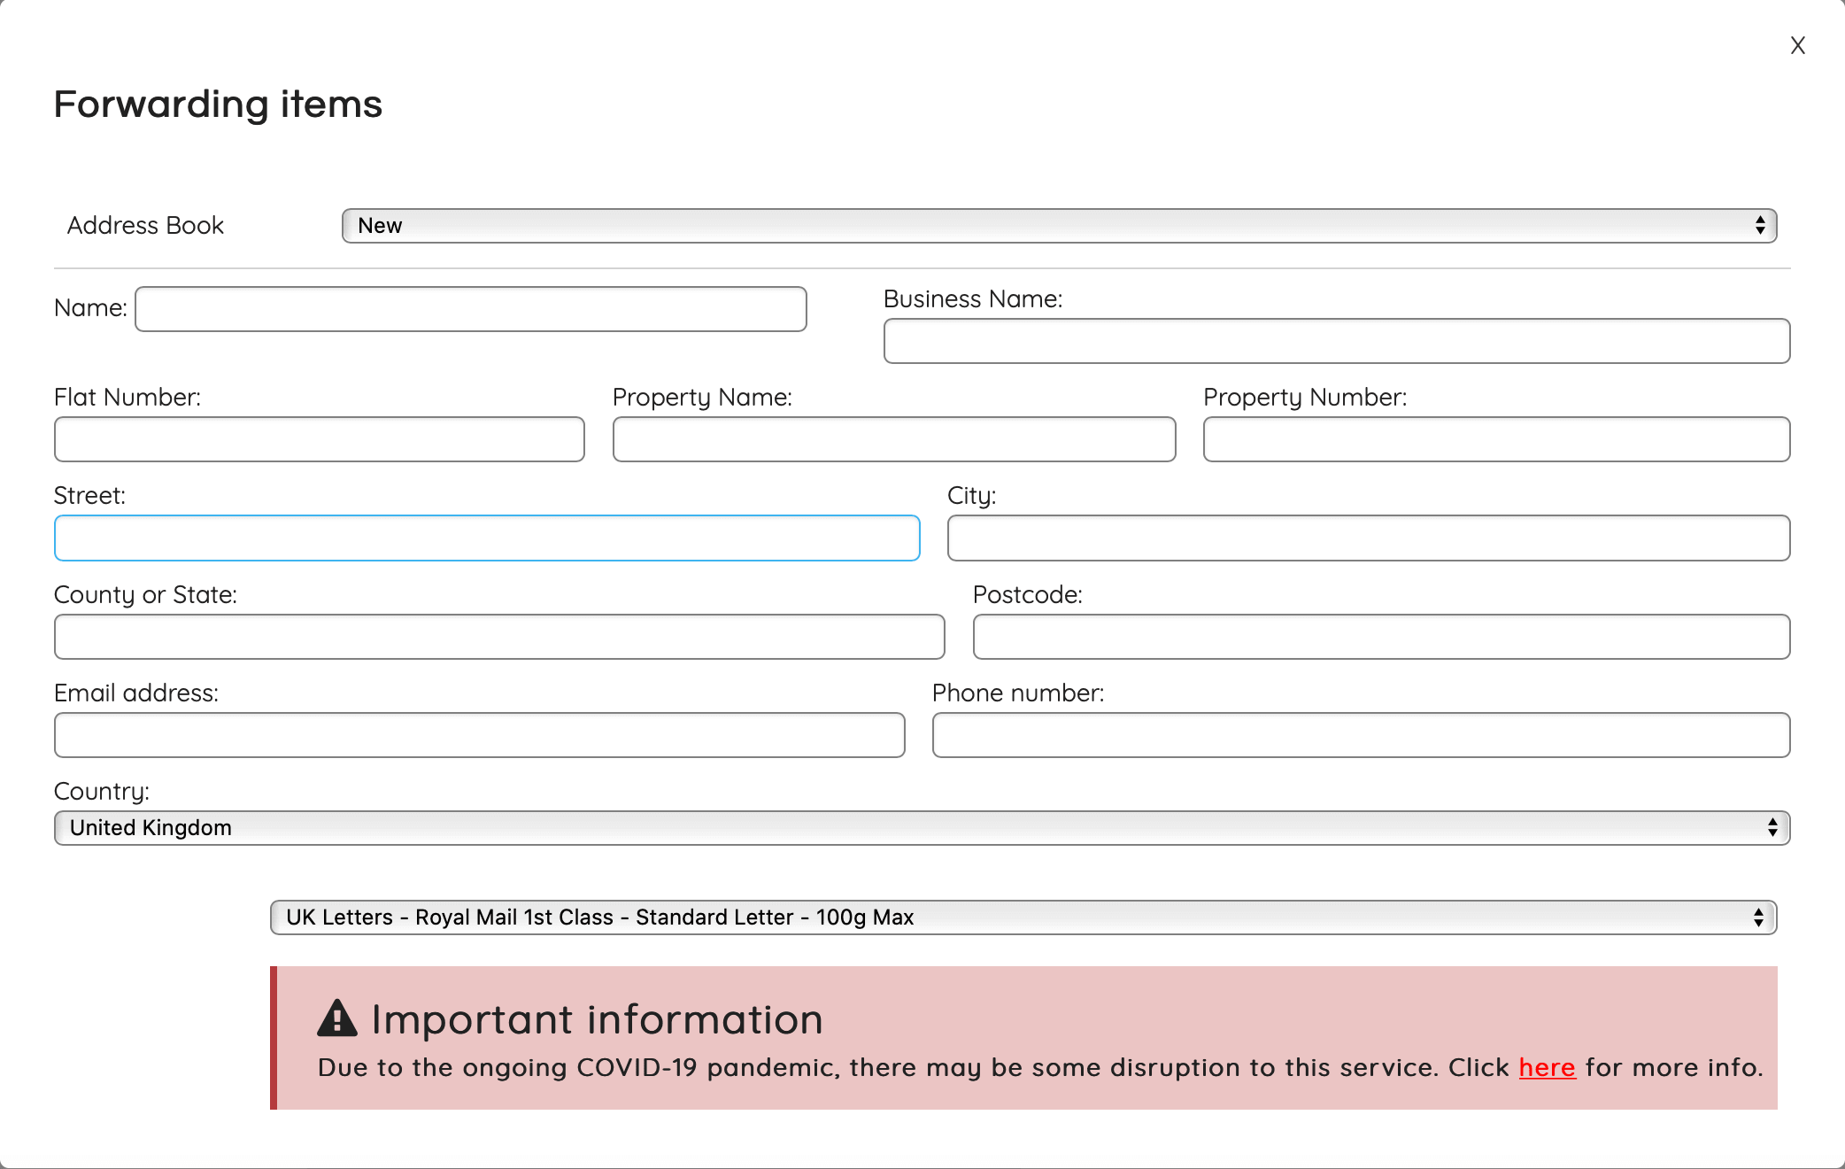Follow the 'here' link for COVID-19 info

[x=1547, y=1067]
